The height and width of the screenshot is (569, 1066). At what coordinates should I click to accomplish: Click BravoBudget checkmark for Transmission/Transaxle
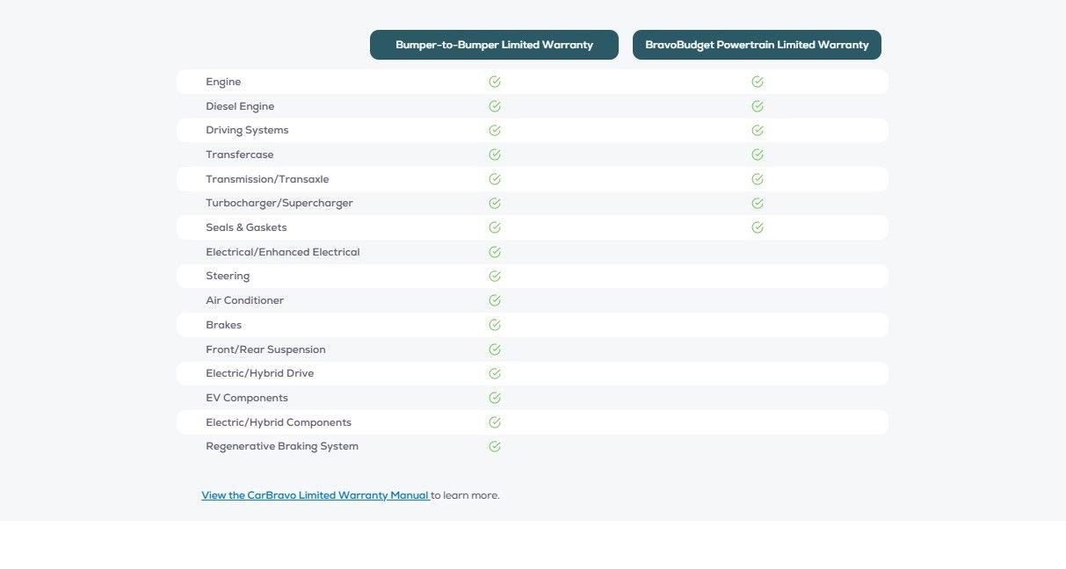[x=758, y=179]
